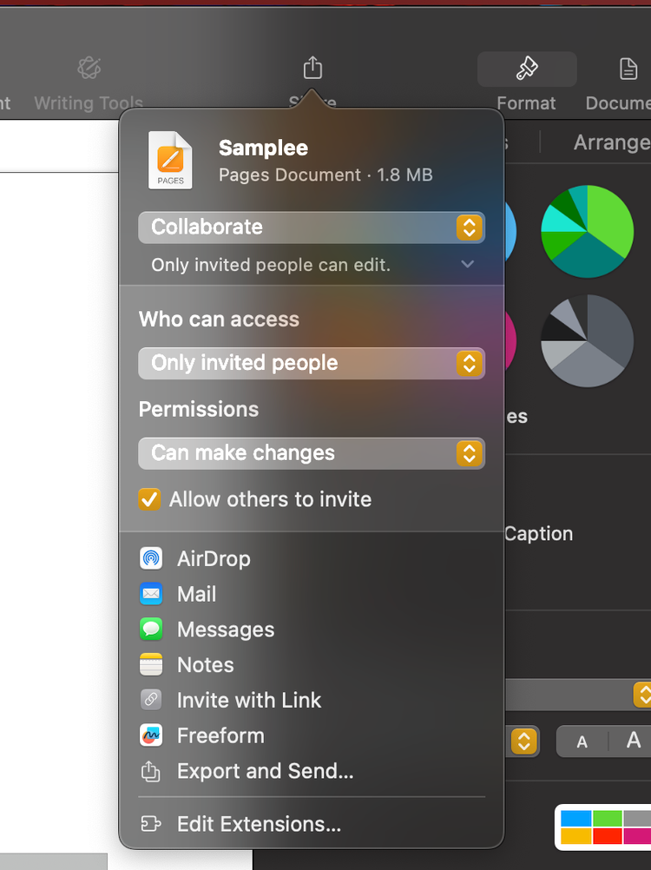Share Samplee using Messages
The width and height of the screenshot is (651, 870).
click(225, 629)
